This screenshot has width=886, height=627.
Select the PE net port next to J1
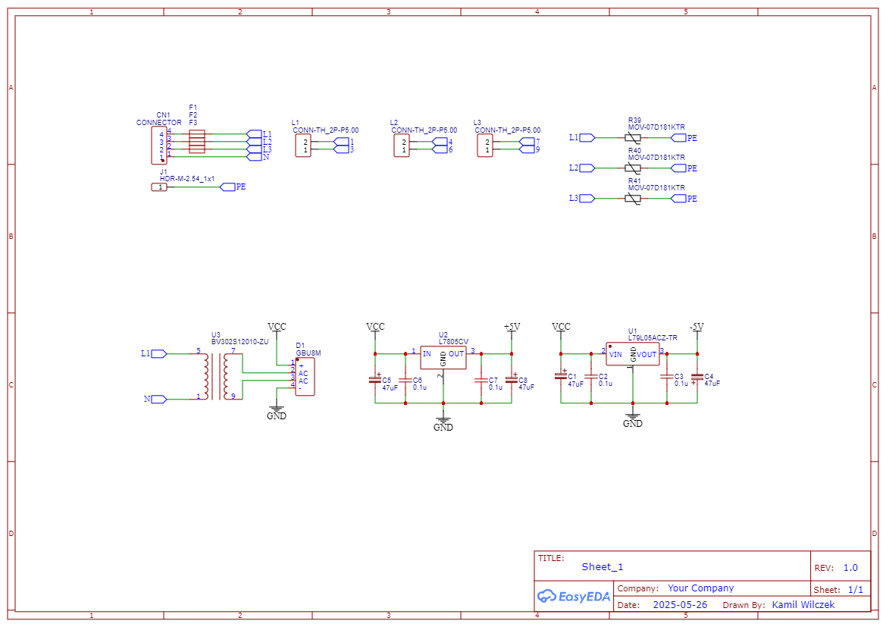pos(227,187)
